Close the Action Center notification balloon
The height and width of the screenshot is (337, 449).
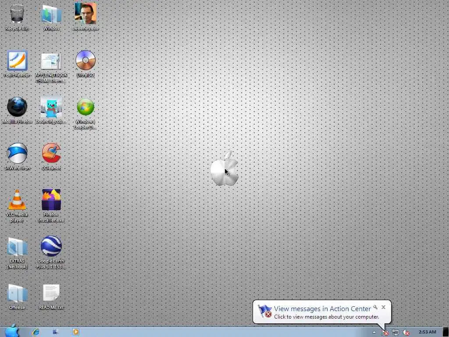tap(383, 307)
